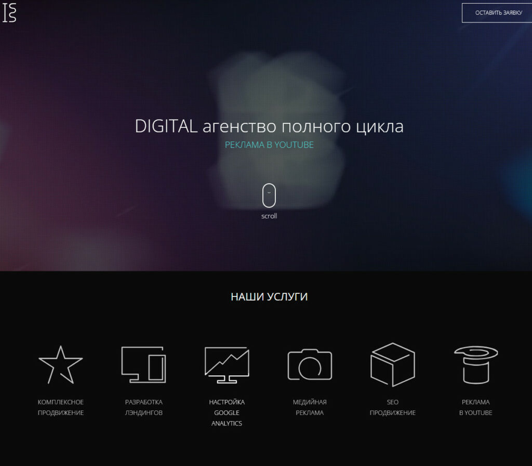
Task: Go to РАЗРАБОТКА ЛЭНДИНГОВ service label
Action: 144,407
